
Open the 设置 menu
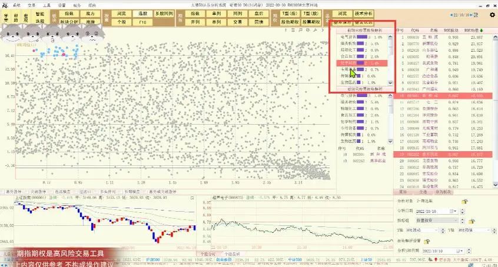pyautogui.click(x=62, y=5)
